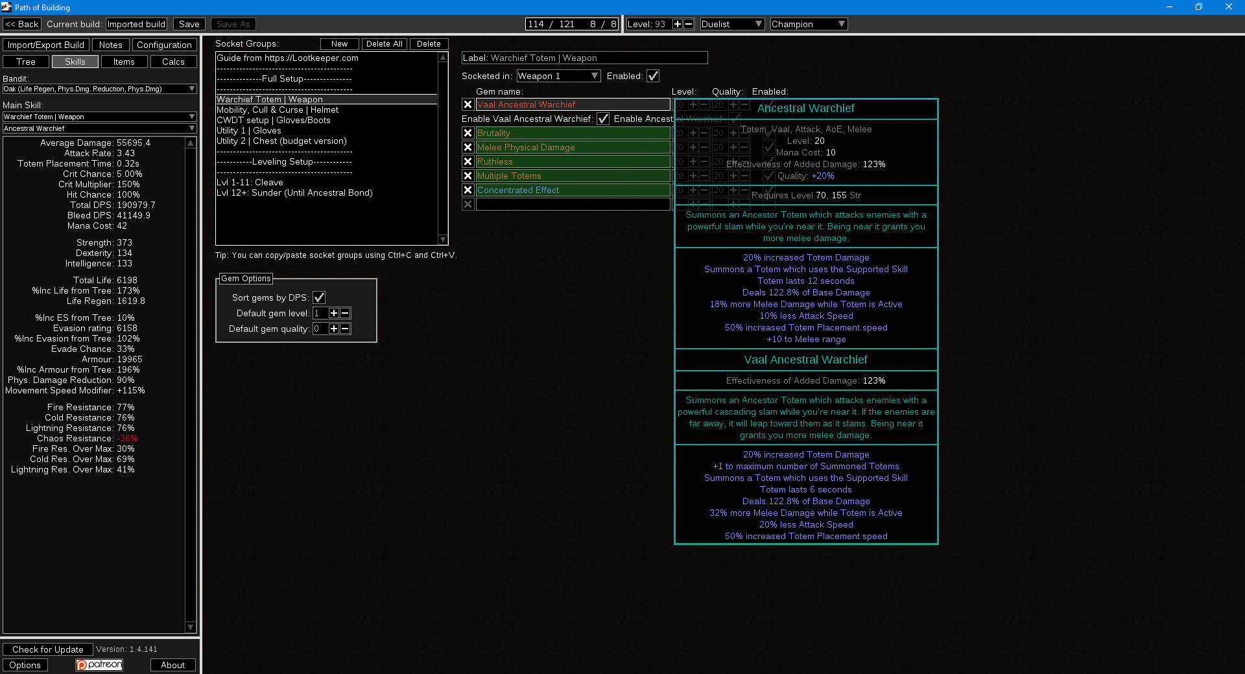Open Import/Export Build

pyautogui.click(x=46, y=45)
